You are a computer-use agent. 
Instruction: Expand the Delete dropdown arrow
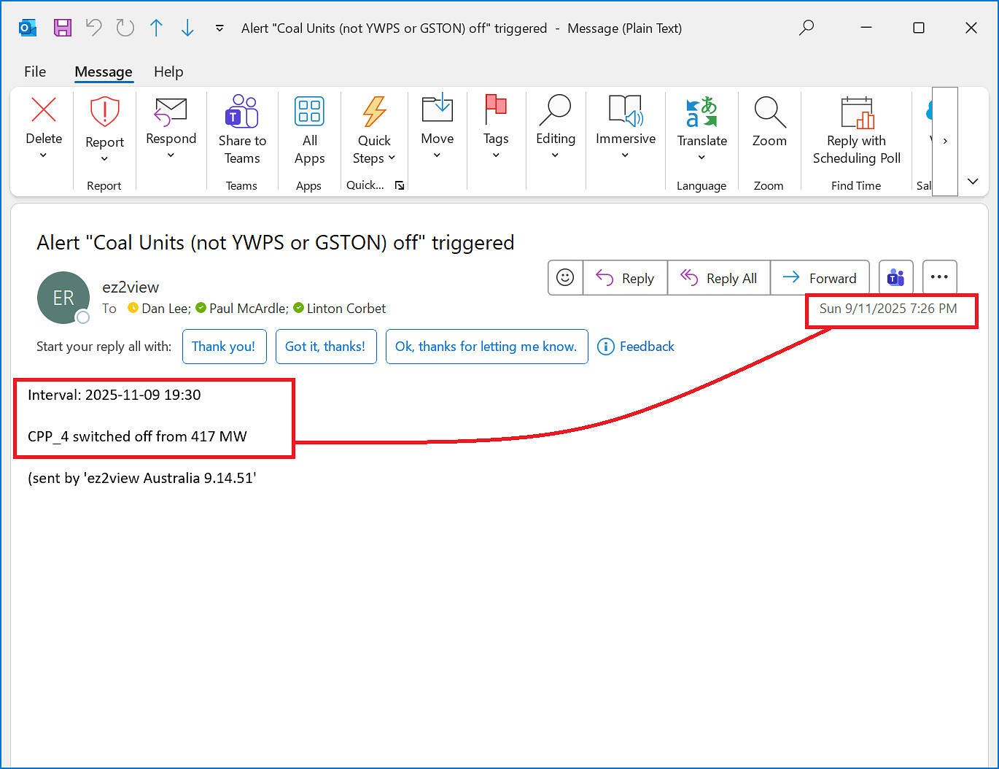[x=43, y=155]
